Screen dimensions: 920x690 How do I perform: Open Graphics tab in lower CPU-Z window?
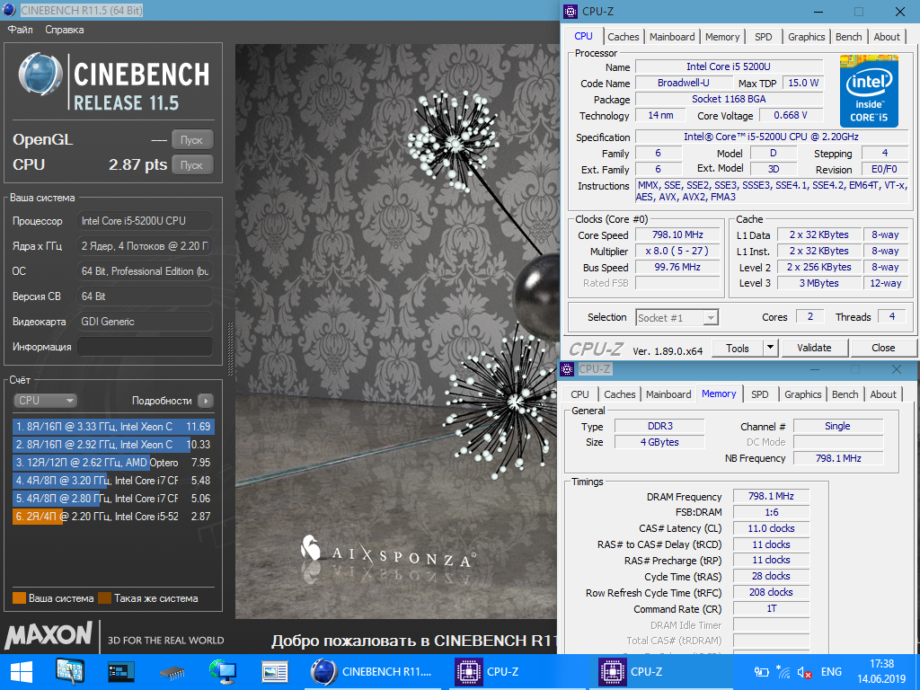point(802,395)
